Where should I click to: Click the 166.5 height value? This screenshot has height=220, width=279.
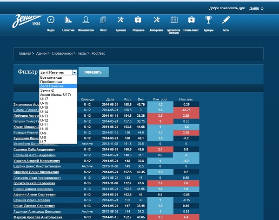(x=127, y=150)
